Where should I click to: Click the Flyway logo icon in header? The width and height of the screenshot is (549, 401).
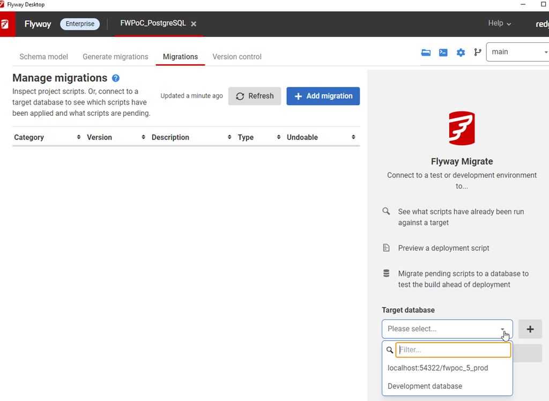point(7,24)
